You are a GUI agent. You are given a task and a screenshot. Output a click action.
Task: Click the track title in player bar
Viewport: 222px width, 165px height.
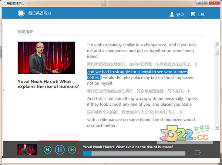coord(128,147)
